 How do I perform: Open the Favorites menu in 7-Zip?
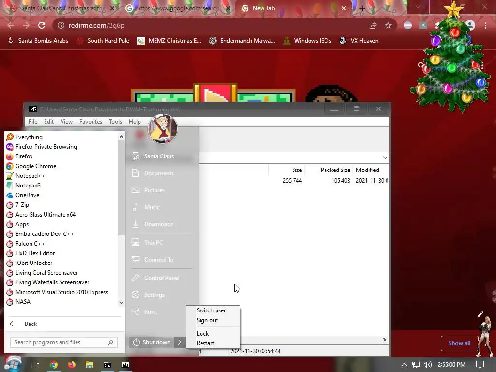(x=91, y=122)
